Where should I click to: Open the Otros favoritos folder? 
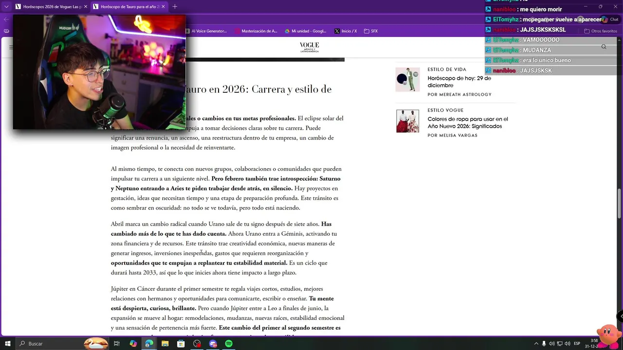tap(601, 31)
